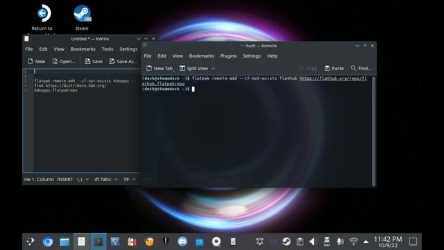Open the Wi-Fi network tray icon
The image size is (444, 250).
(353, 242)
